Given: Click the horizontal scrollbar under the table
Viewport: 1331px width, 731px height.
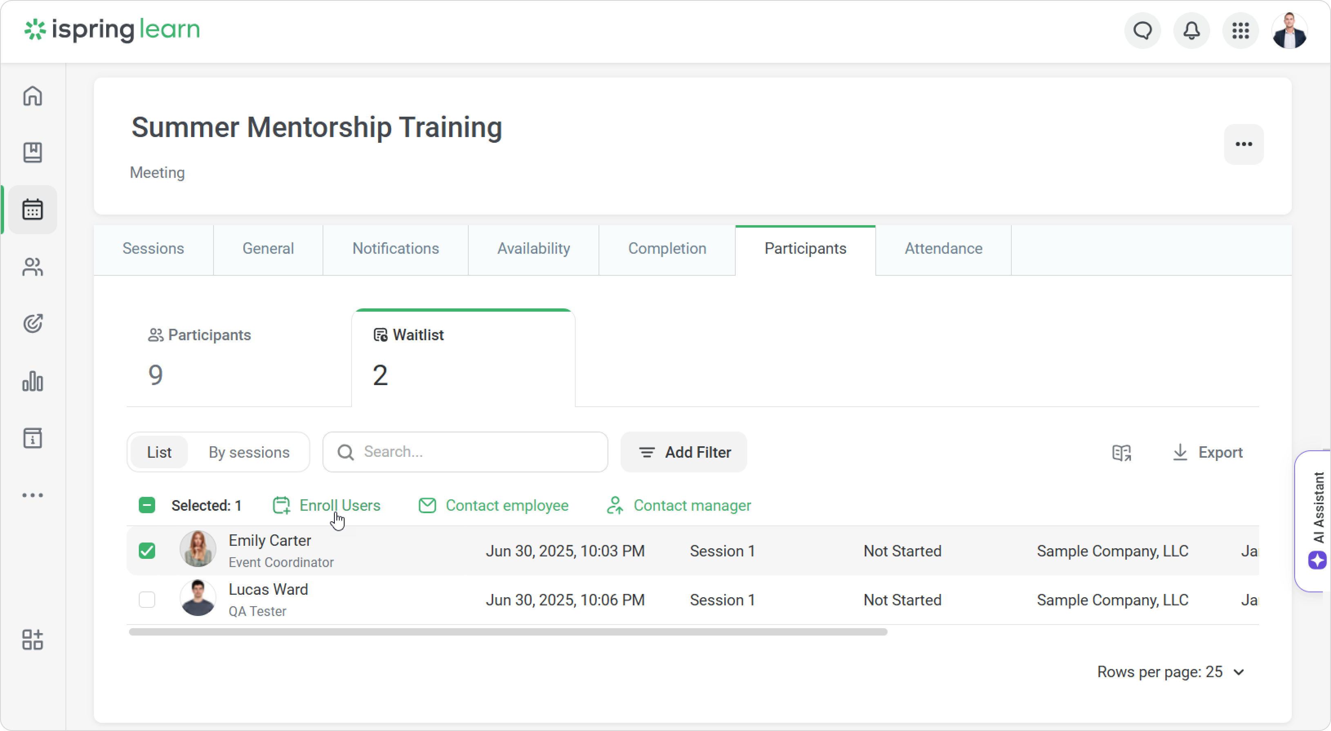Looking at the screenshot, I should (x=507, y=632).
